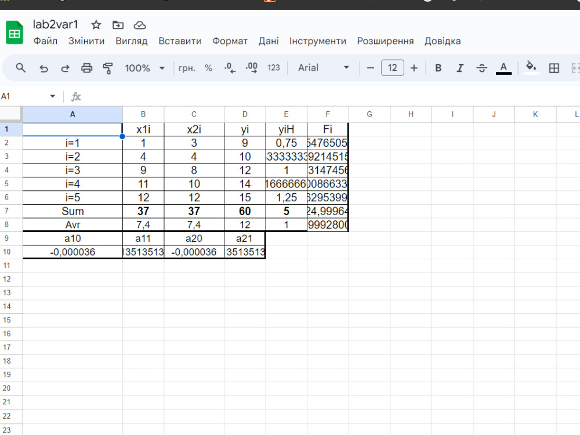Toggle bold formatting
Viewport: 580px width, 435px height.
438,68
